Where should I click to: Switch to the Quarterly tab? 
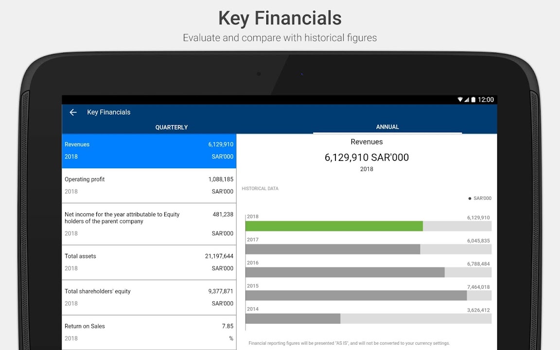pyautogui.click(x=171, y=127)
